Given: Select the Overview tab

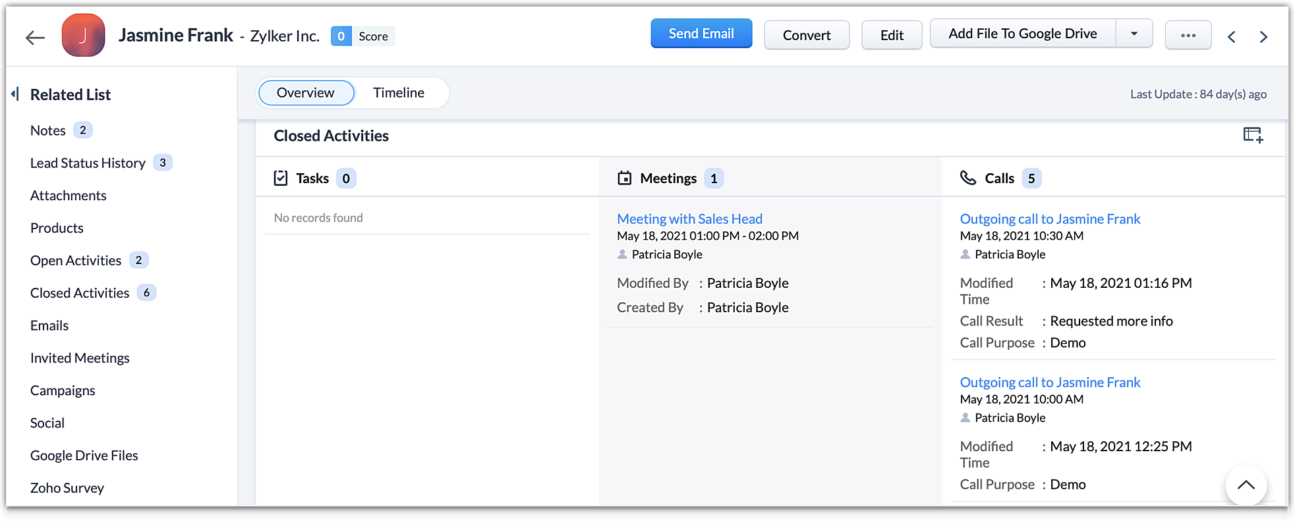Looking at the screenshot, I should pyautogui.click(x=306, y=93).
